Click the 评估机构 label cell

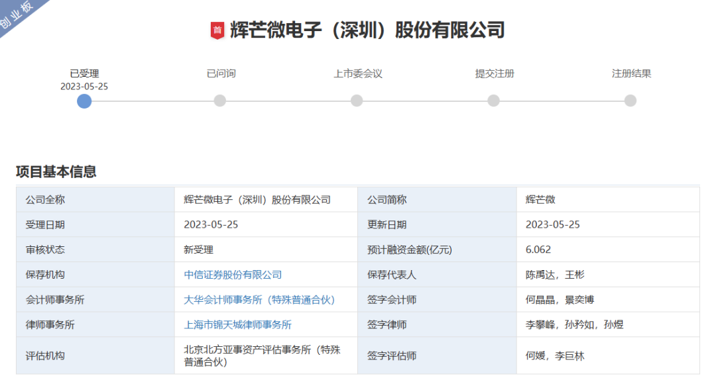pos(95,356)
